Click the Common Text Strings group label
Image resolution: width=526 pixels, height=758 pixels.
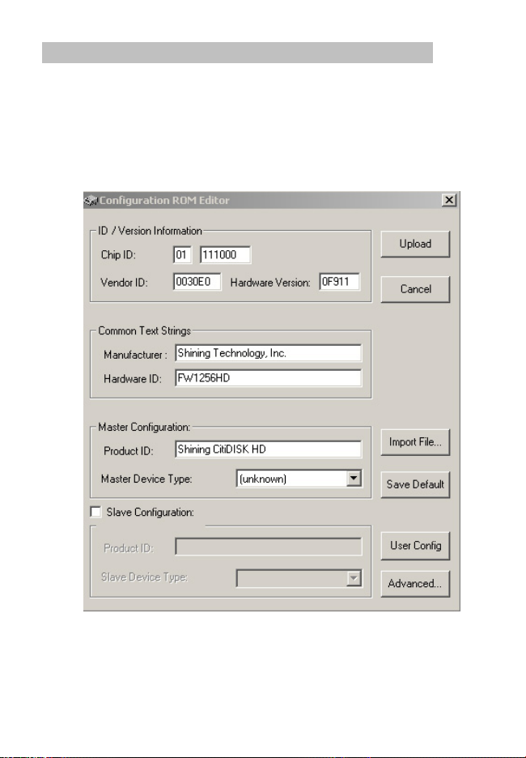pos(144,331)
